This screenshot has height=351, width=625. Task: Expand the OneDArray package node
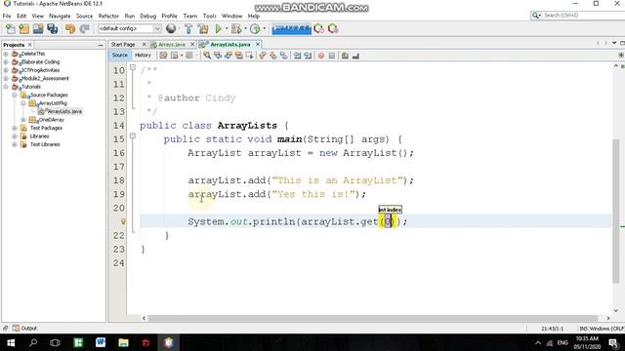click(x=23, y=120)
